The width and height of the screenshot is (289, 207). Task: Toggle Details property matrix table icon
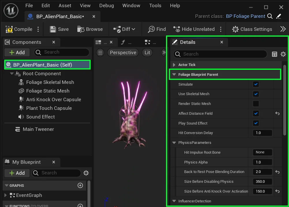[275, 54]
